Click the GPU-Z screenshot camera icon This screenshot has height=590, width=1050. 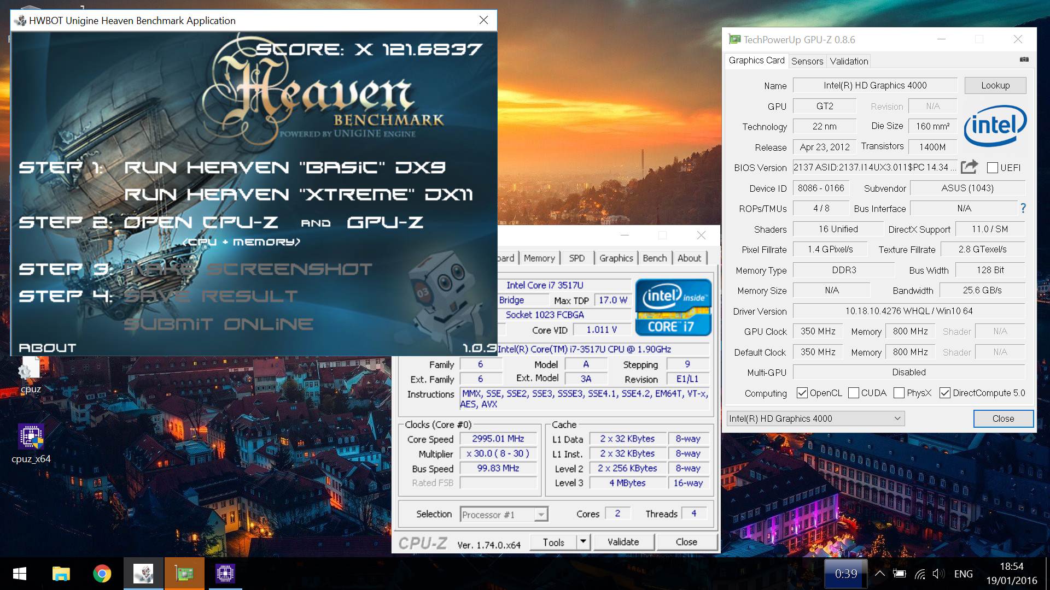[1024, 60]
